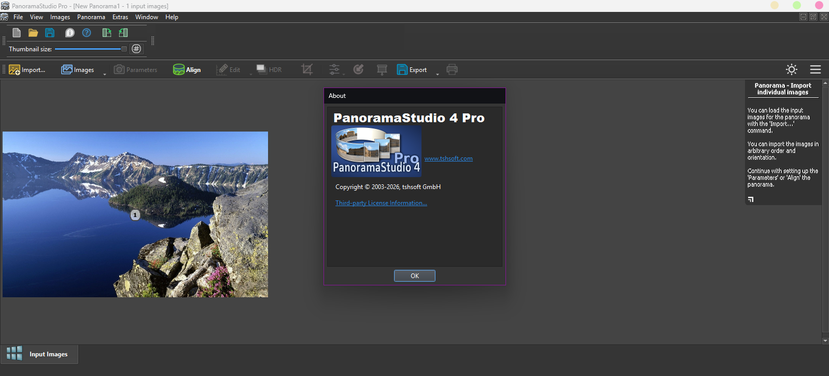Click OK in the About dialog
This screenshot has width=829, height=376.
(x=415, y=276)
